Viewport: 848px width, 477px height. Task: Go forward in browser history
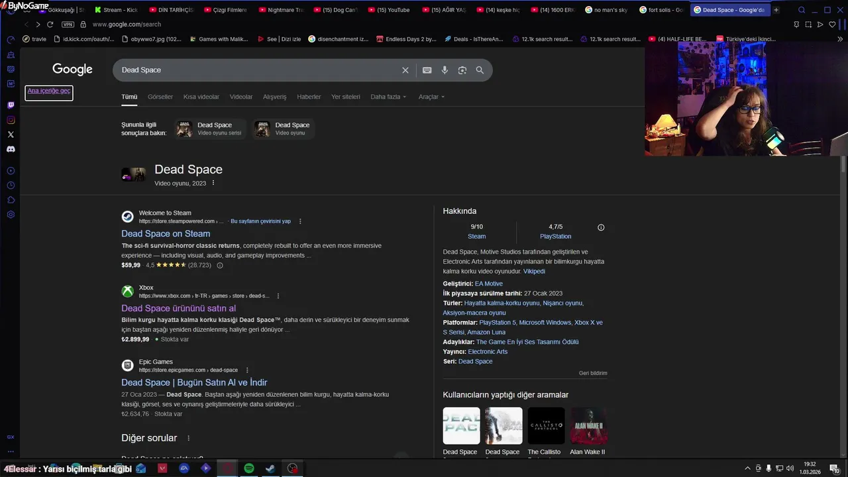point(38,25)
